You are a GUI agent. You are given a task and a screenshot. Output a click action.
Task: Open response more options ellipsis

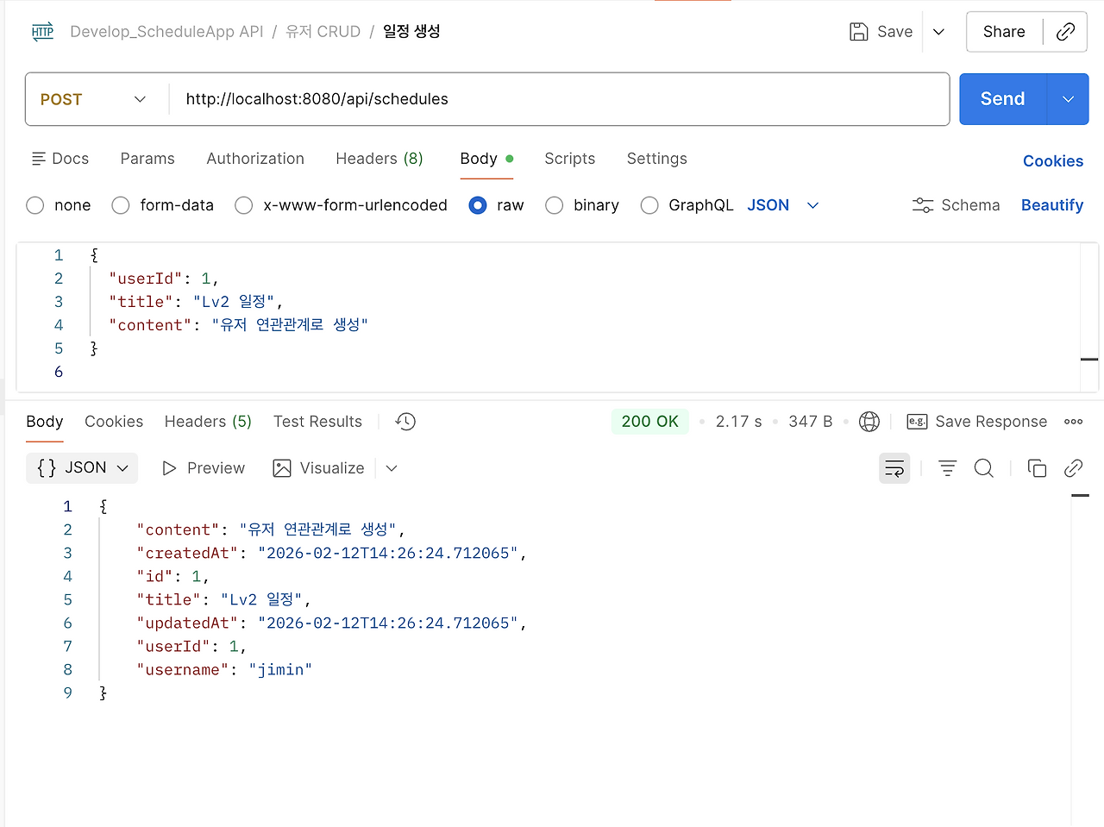1073,422
